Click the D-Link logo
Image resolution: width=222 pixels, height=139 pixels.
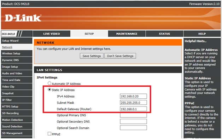(23, 18)
